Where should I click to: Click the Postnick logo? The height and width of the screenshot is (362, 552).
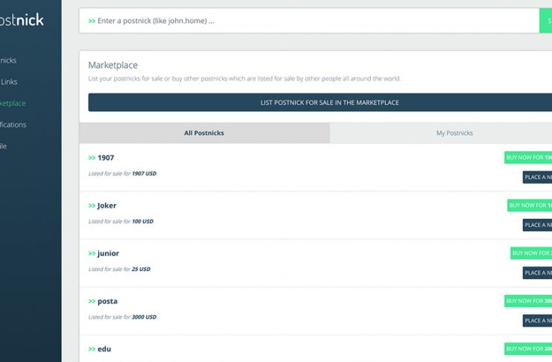(22, 19)
